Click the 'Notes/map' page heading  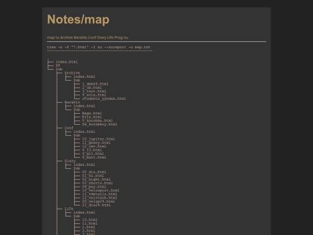coord(78,20)
